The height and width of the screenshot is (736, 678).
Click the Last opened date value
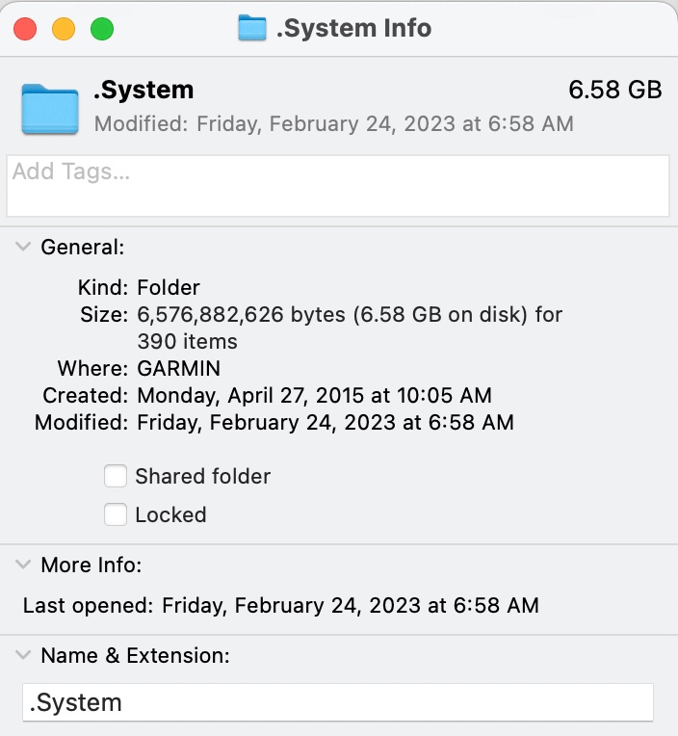point(350,606)
